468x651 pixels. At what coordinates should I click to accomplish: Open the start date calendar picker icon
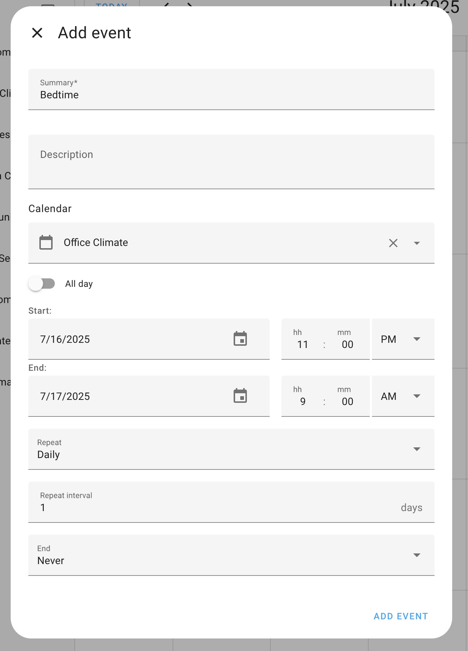click(x=240, y=339)
